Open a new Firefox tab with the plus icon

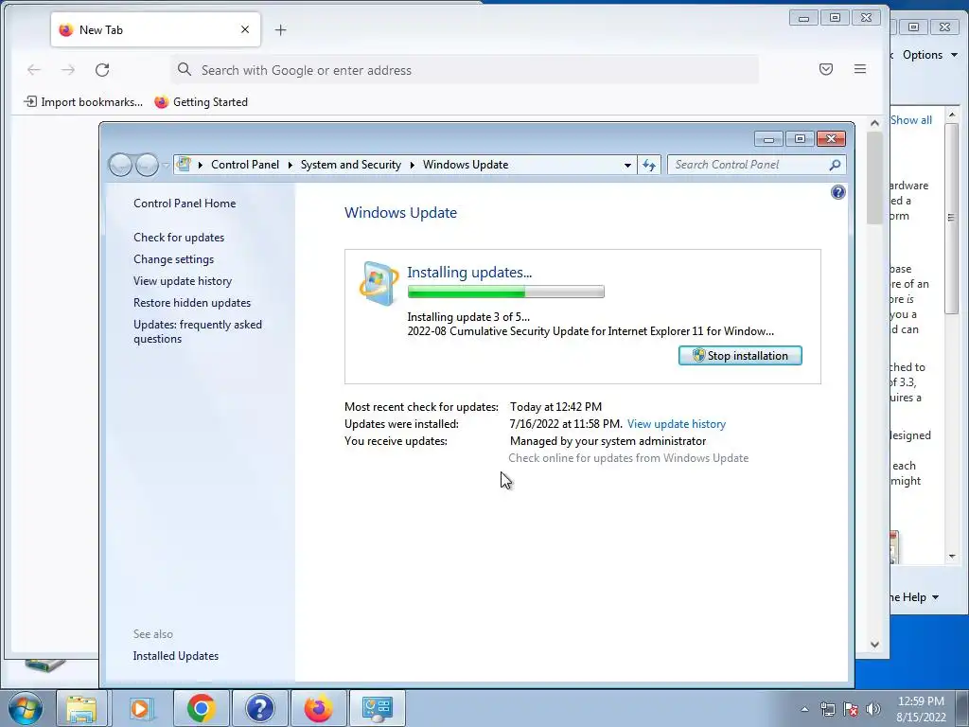[280, 29]
